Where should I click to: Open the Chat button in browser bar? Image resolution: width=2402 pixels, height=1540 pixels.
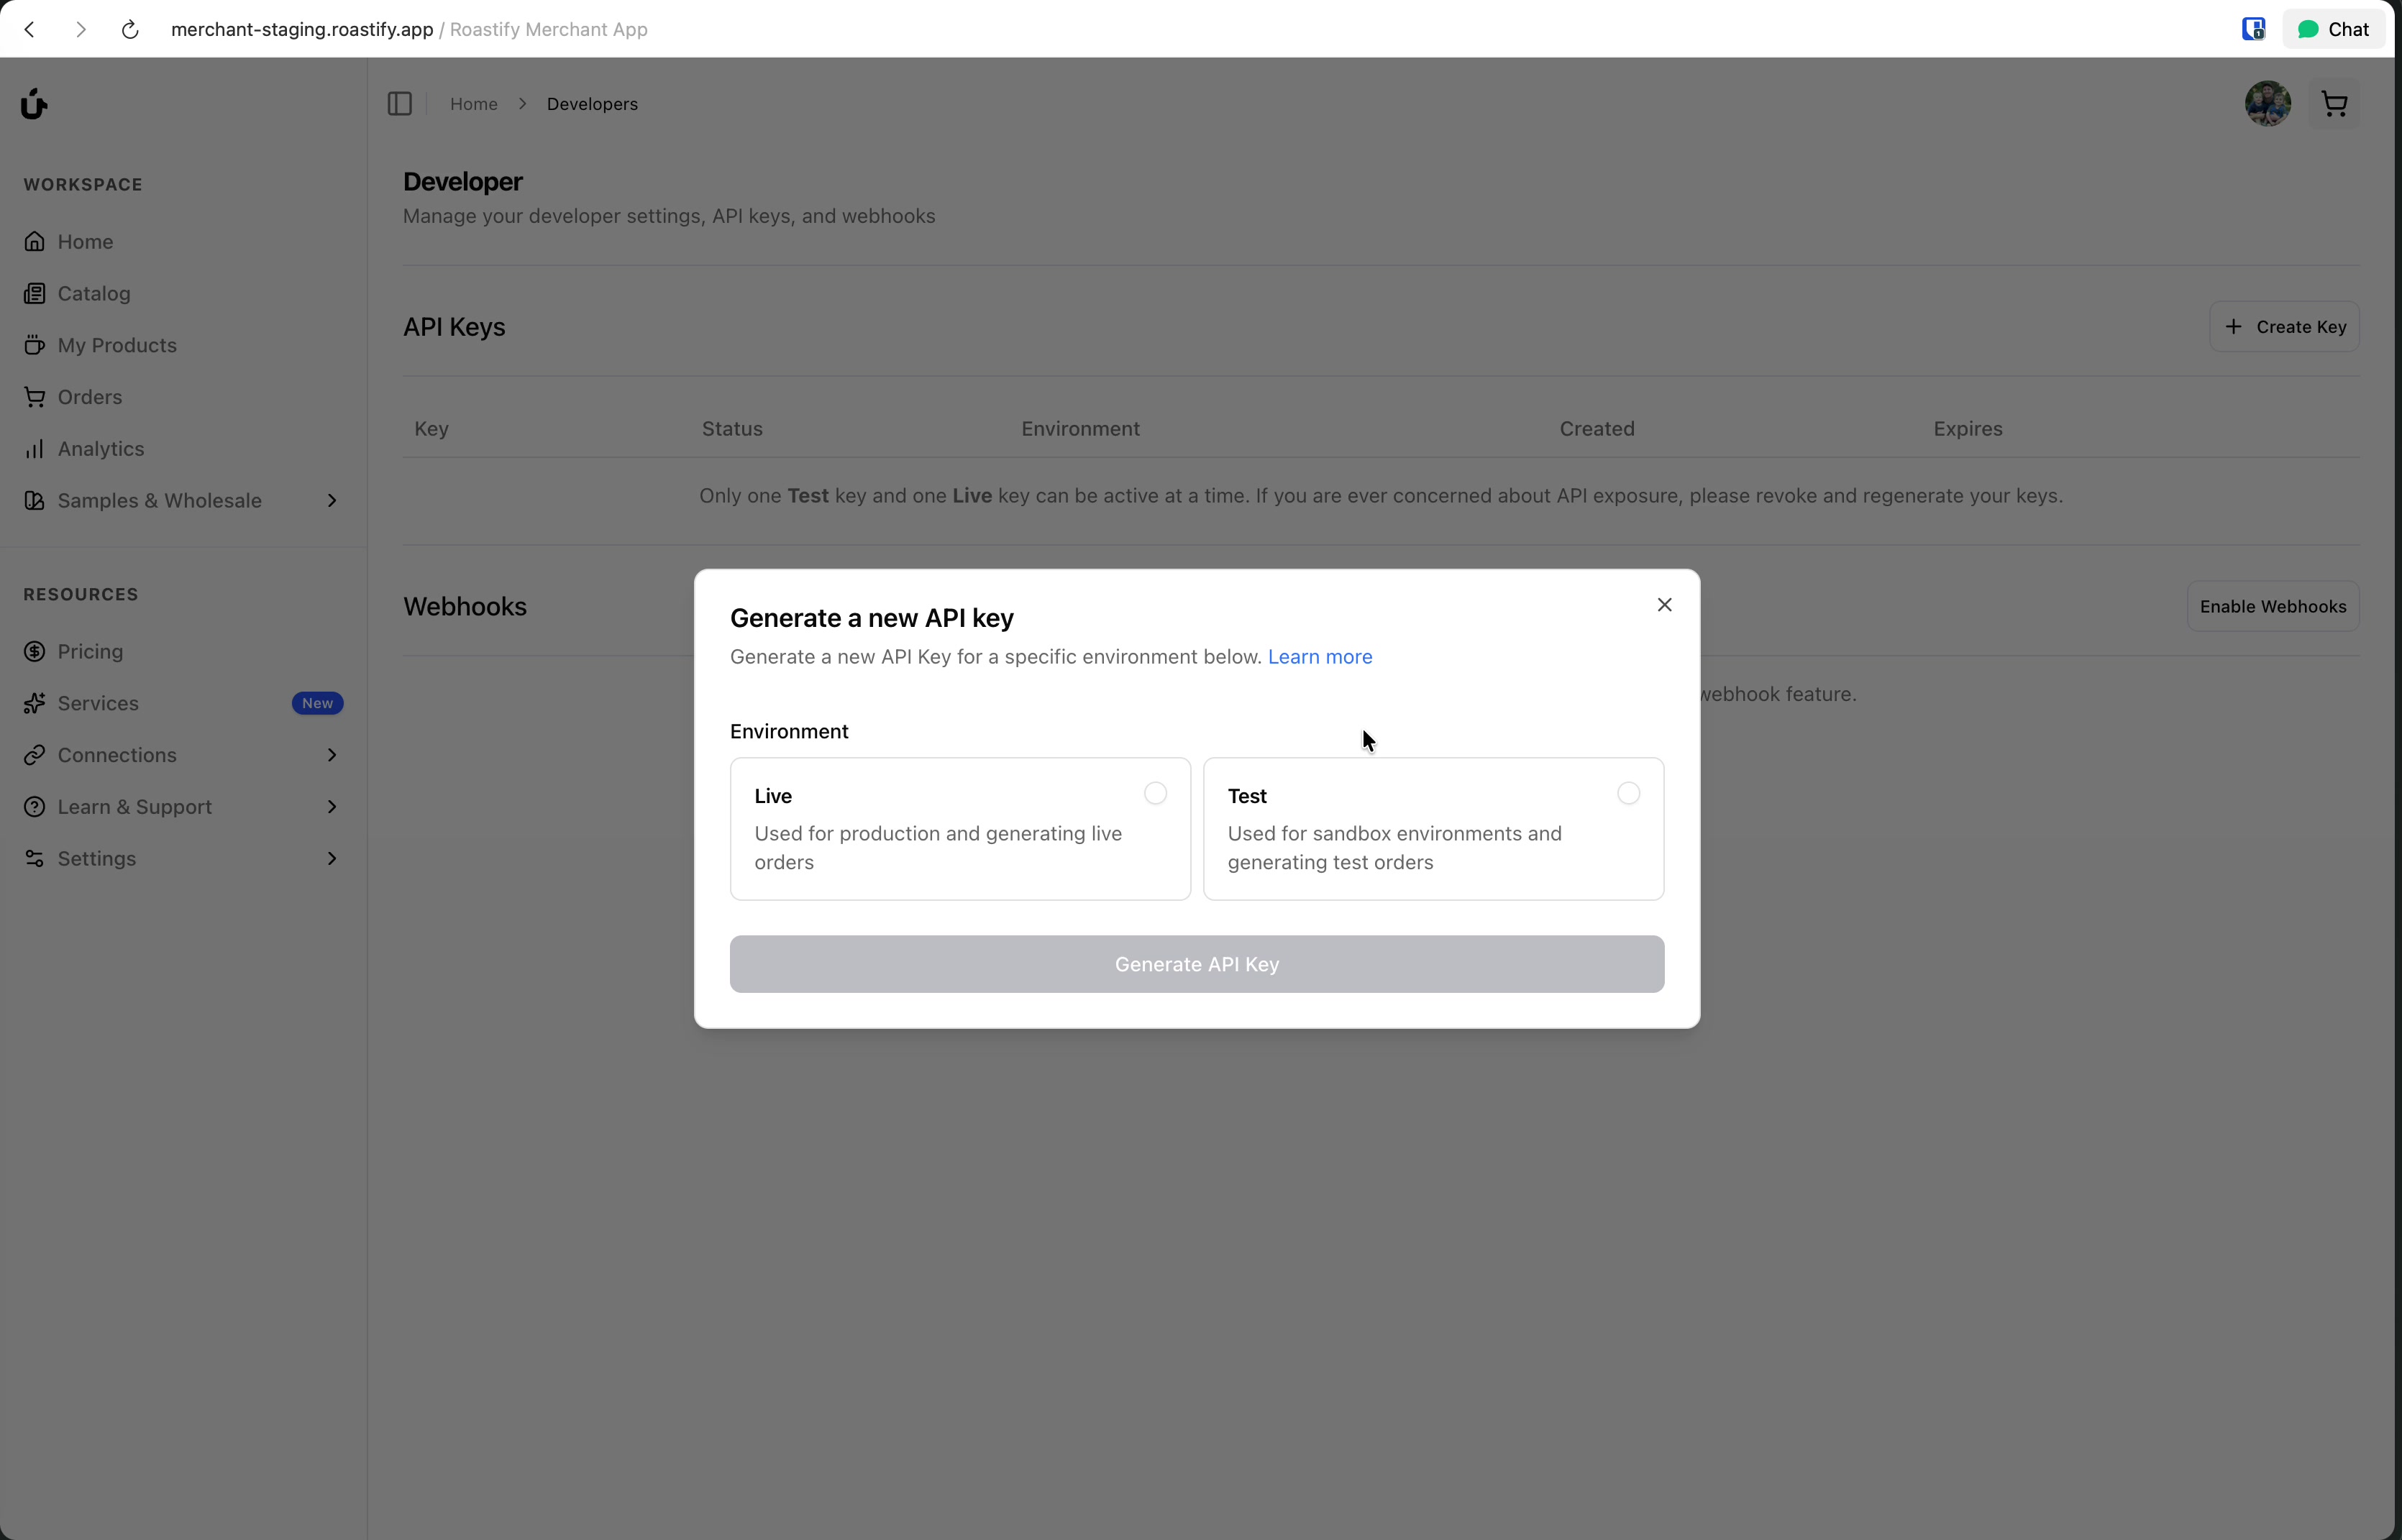[x=2333, y=30]
